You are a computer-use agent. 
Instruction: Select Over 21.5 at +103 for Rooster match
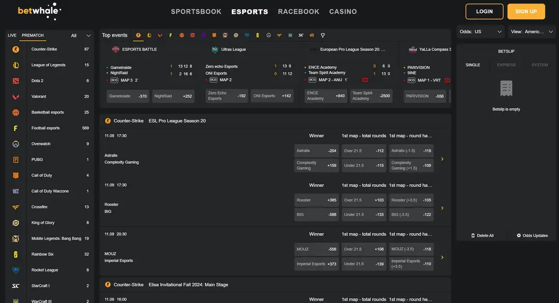[364, 200]
